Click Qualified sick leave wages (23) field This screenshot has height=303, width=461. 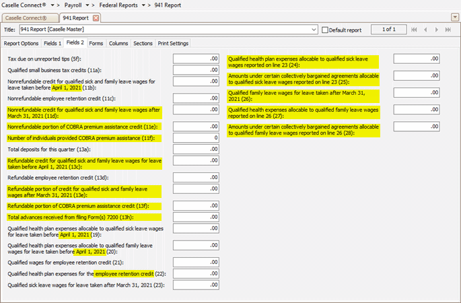coord(196,285)
